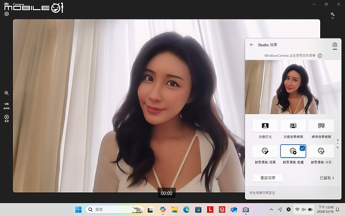The height and width of the screenshot is (216, 345).
Task: Expand hidden system tray icons
Action: pos(271,210)
